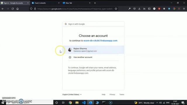Open the Firefox application menu
This screenshot has width=187, height=105.
tap(184, 8)
